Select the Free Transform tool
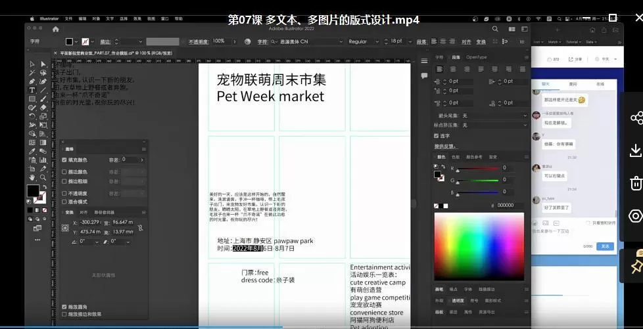Viewport: 643px width, 329px height. (x=43, y=125)
